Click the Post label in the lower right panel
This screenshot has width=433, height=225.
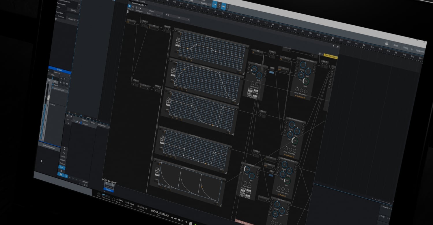click(382, 217)
